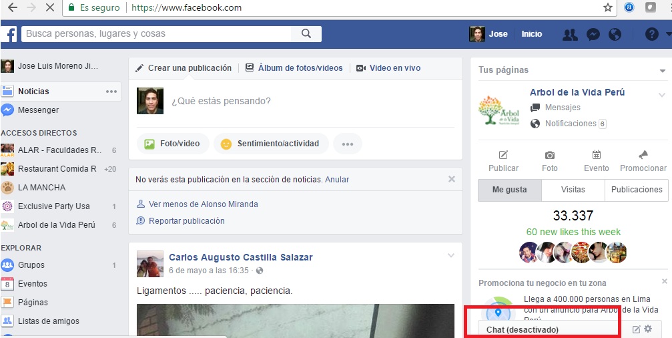The width and height of the screenshot is (672, 338).
Task: Click the Foto/video button
Action: [x=173, y=144]
